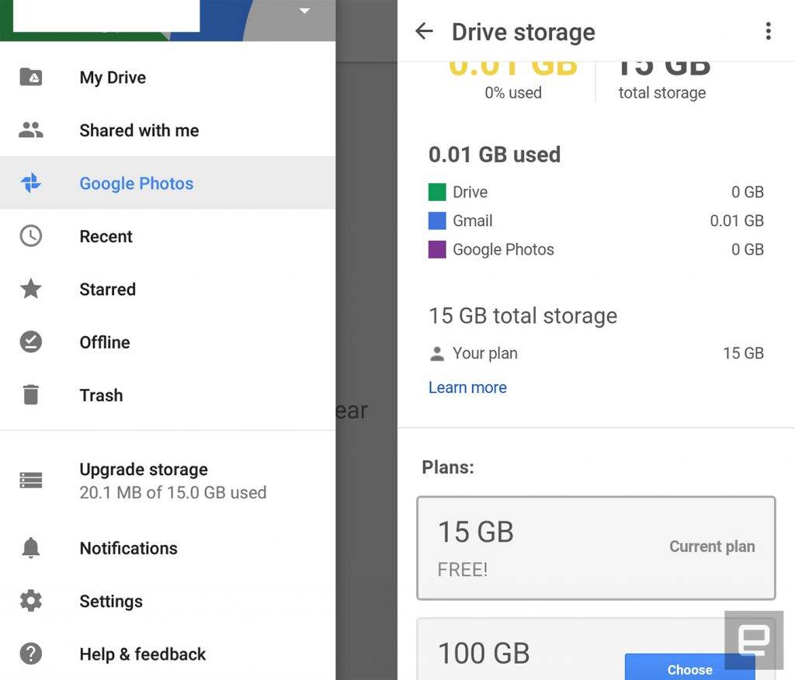The height and width of the screenshot is (680, 795).
Task: Click the Notifications bell icon
Action: [x=31, y=548]
